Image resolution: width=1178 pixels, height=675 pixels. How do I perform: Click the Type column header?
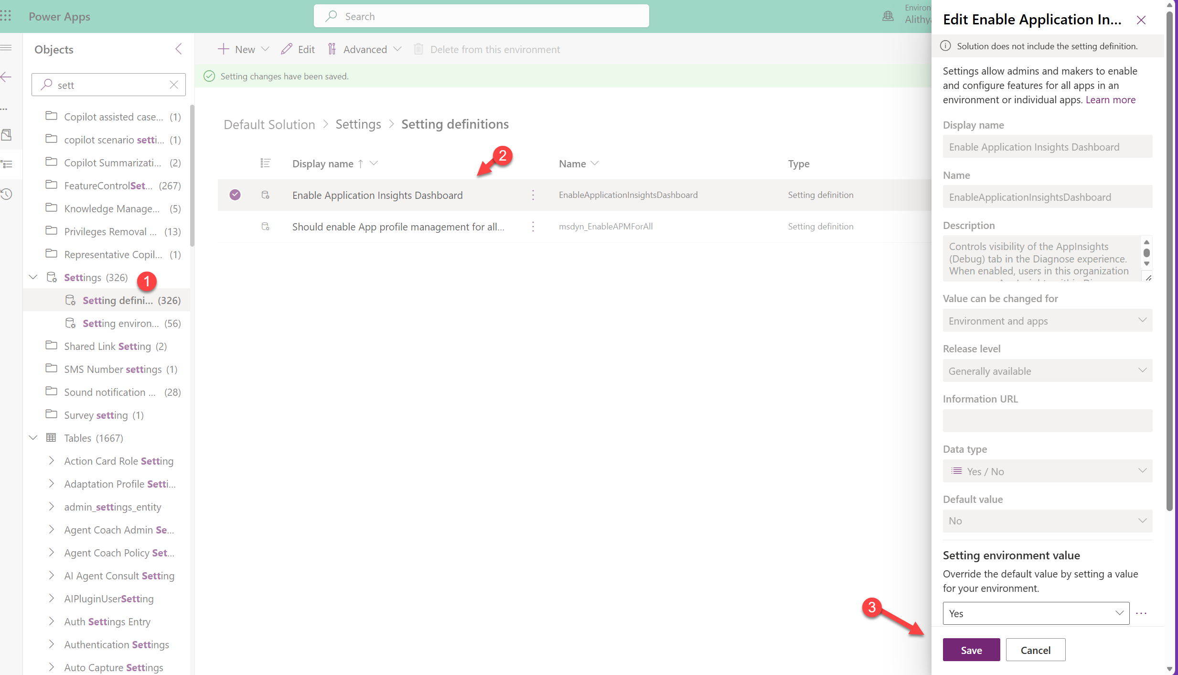(799, 163)
